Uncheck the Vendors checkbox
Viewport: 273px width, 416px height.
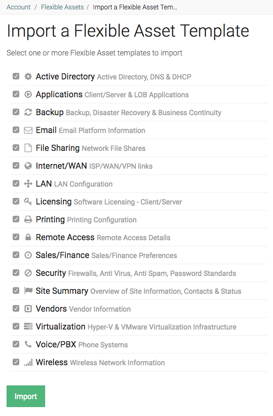pyautogui.click(x=16, y=308)
